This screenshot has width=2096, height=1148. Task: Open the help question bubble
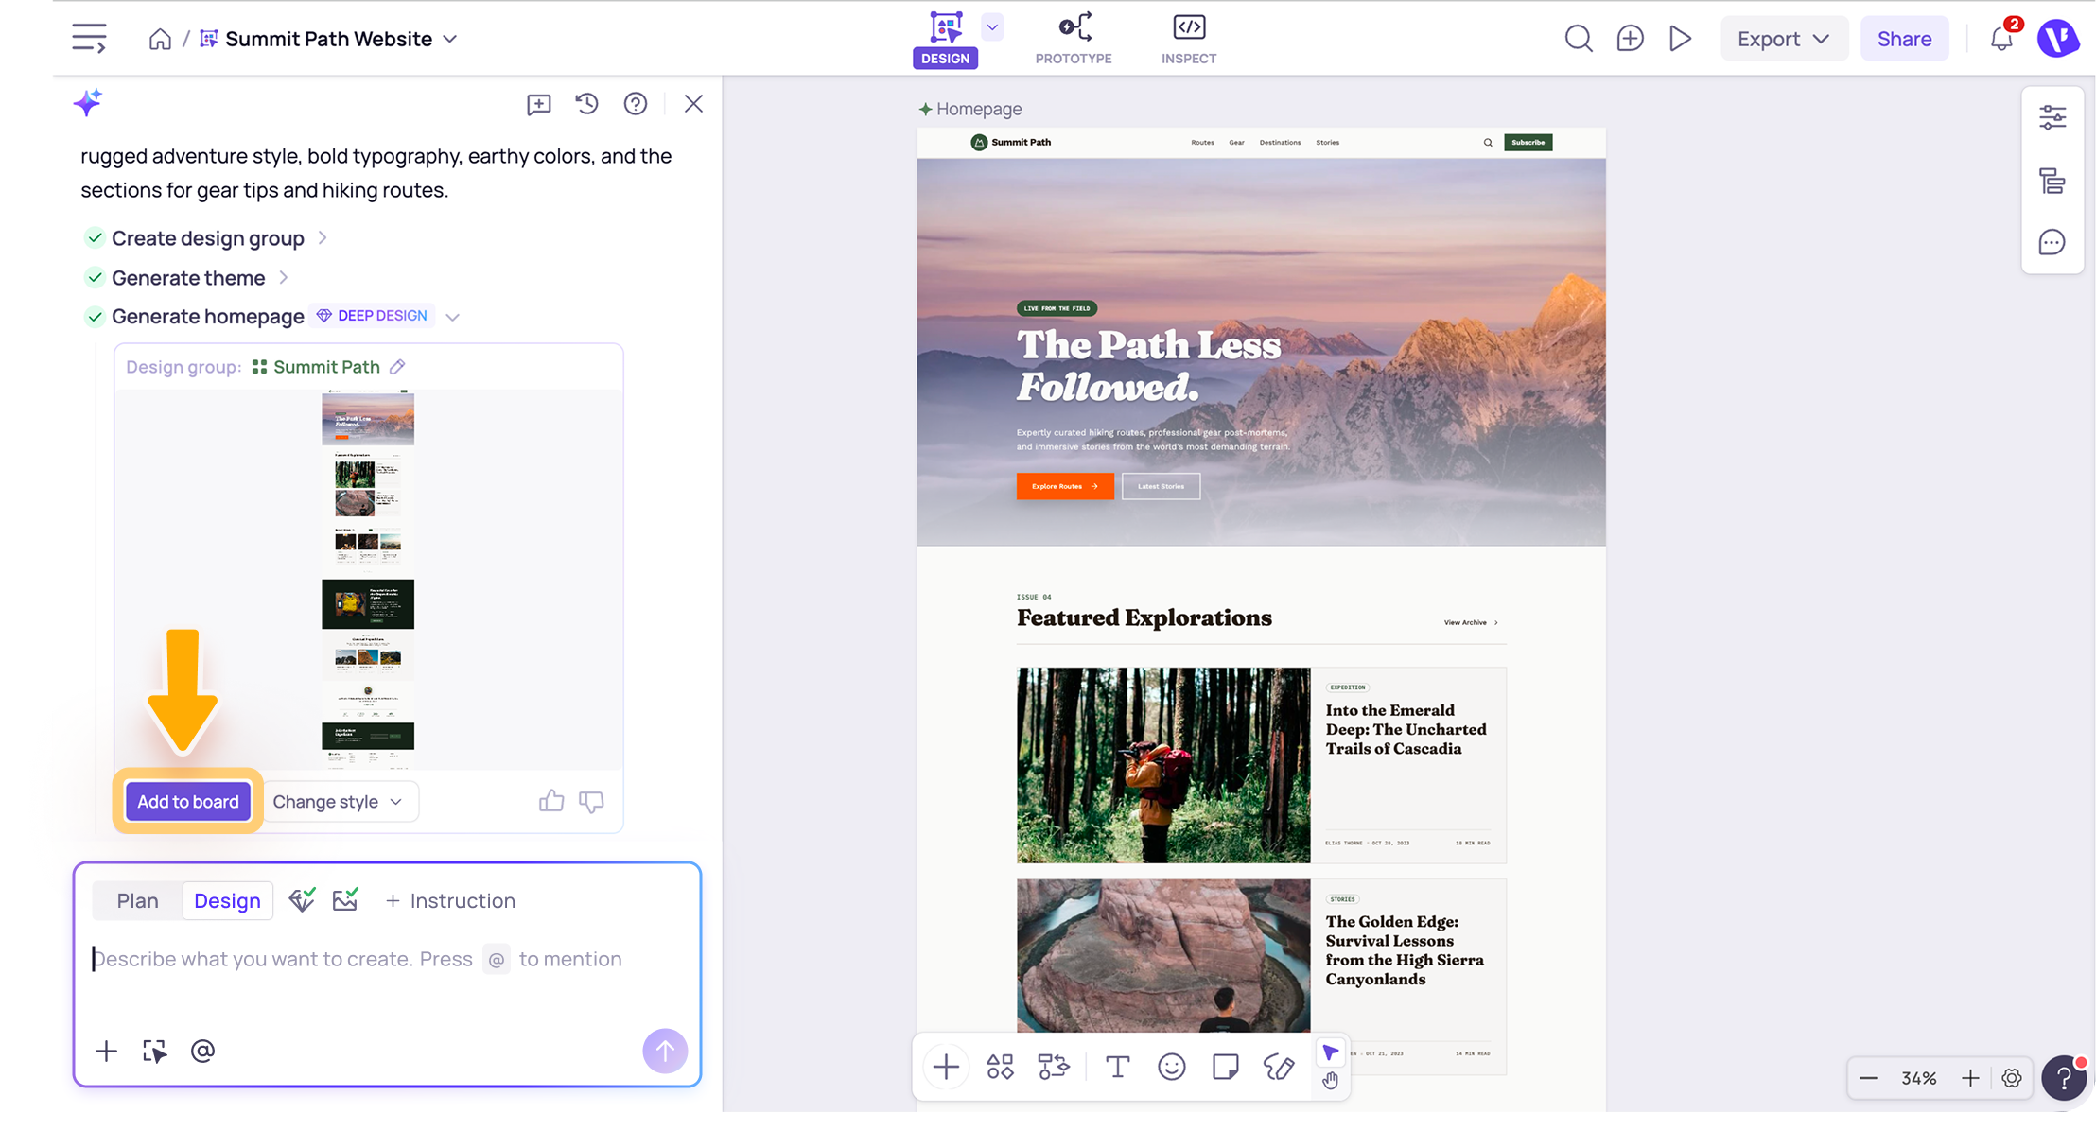pyautogui.click(x=2064, y=1078)
